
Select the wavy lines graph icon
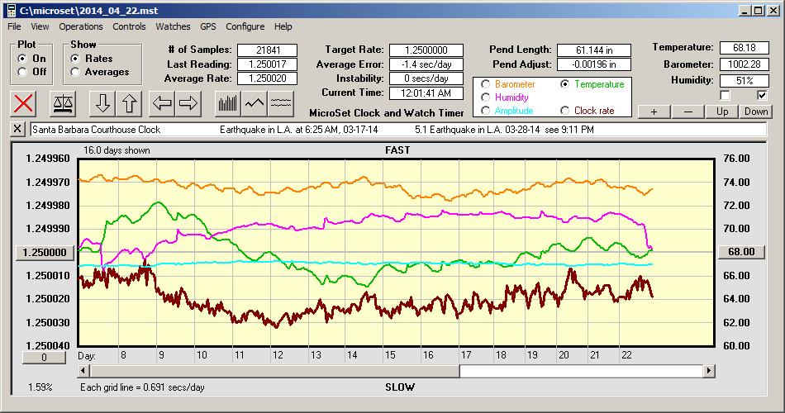click(x=281, y=103)
